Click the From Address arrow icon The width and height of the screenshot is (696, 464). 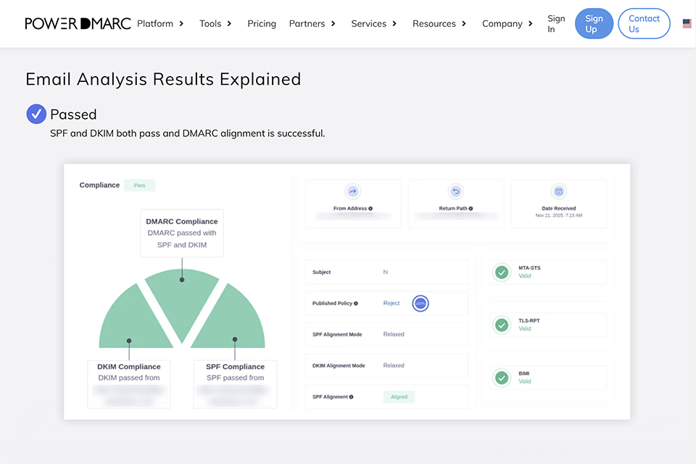pyautogui.click(x=353, y=191)
